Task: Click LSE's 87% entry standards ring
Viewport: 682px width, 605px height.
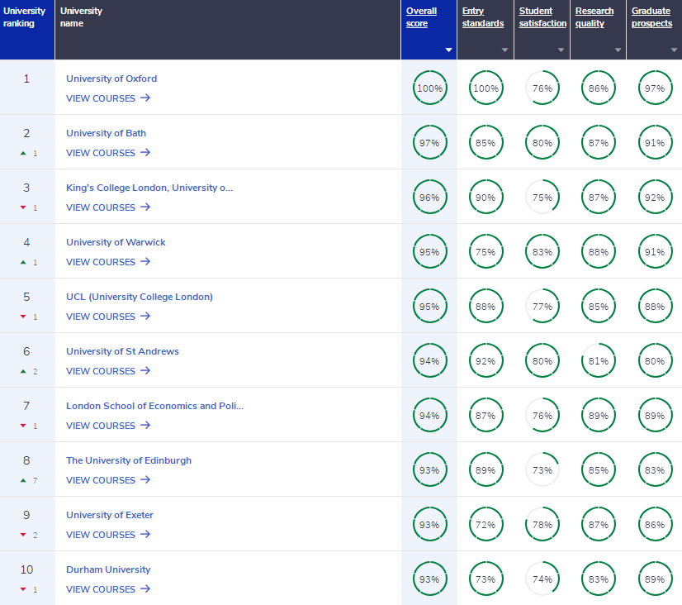Action: click(485, 415)
